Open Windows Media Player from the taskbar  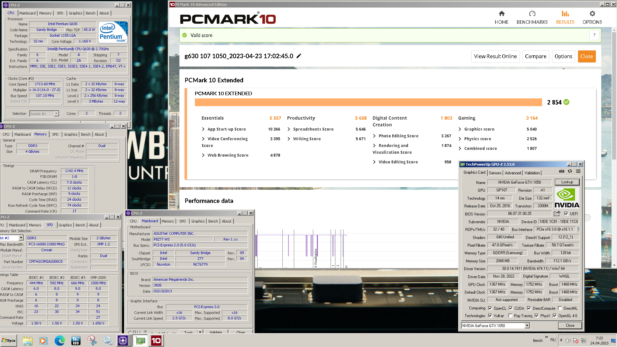pos(43,341)
